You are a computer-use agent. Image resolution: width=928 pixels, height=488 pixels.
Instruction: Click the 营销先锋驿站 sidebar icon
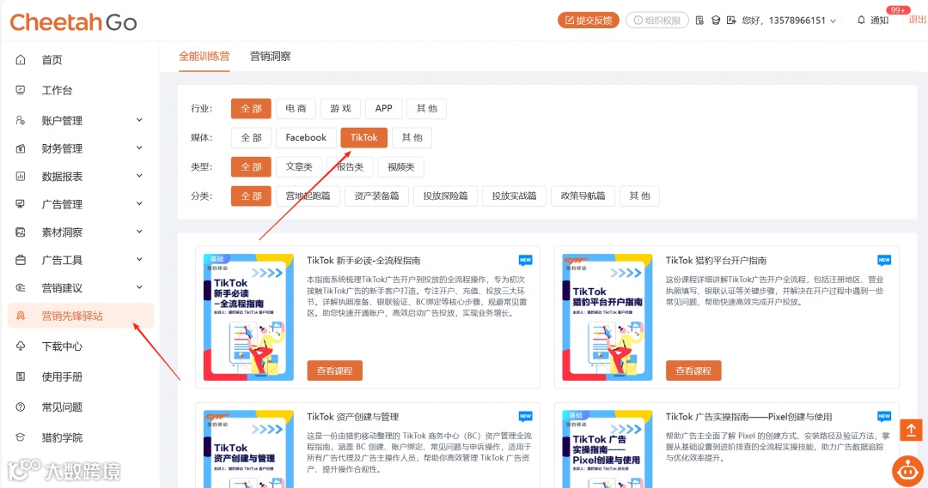(21, 316)
